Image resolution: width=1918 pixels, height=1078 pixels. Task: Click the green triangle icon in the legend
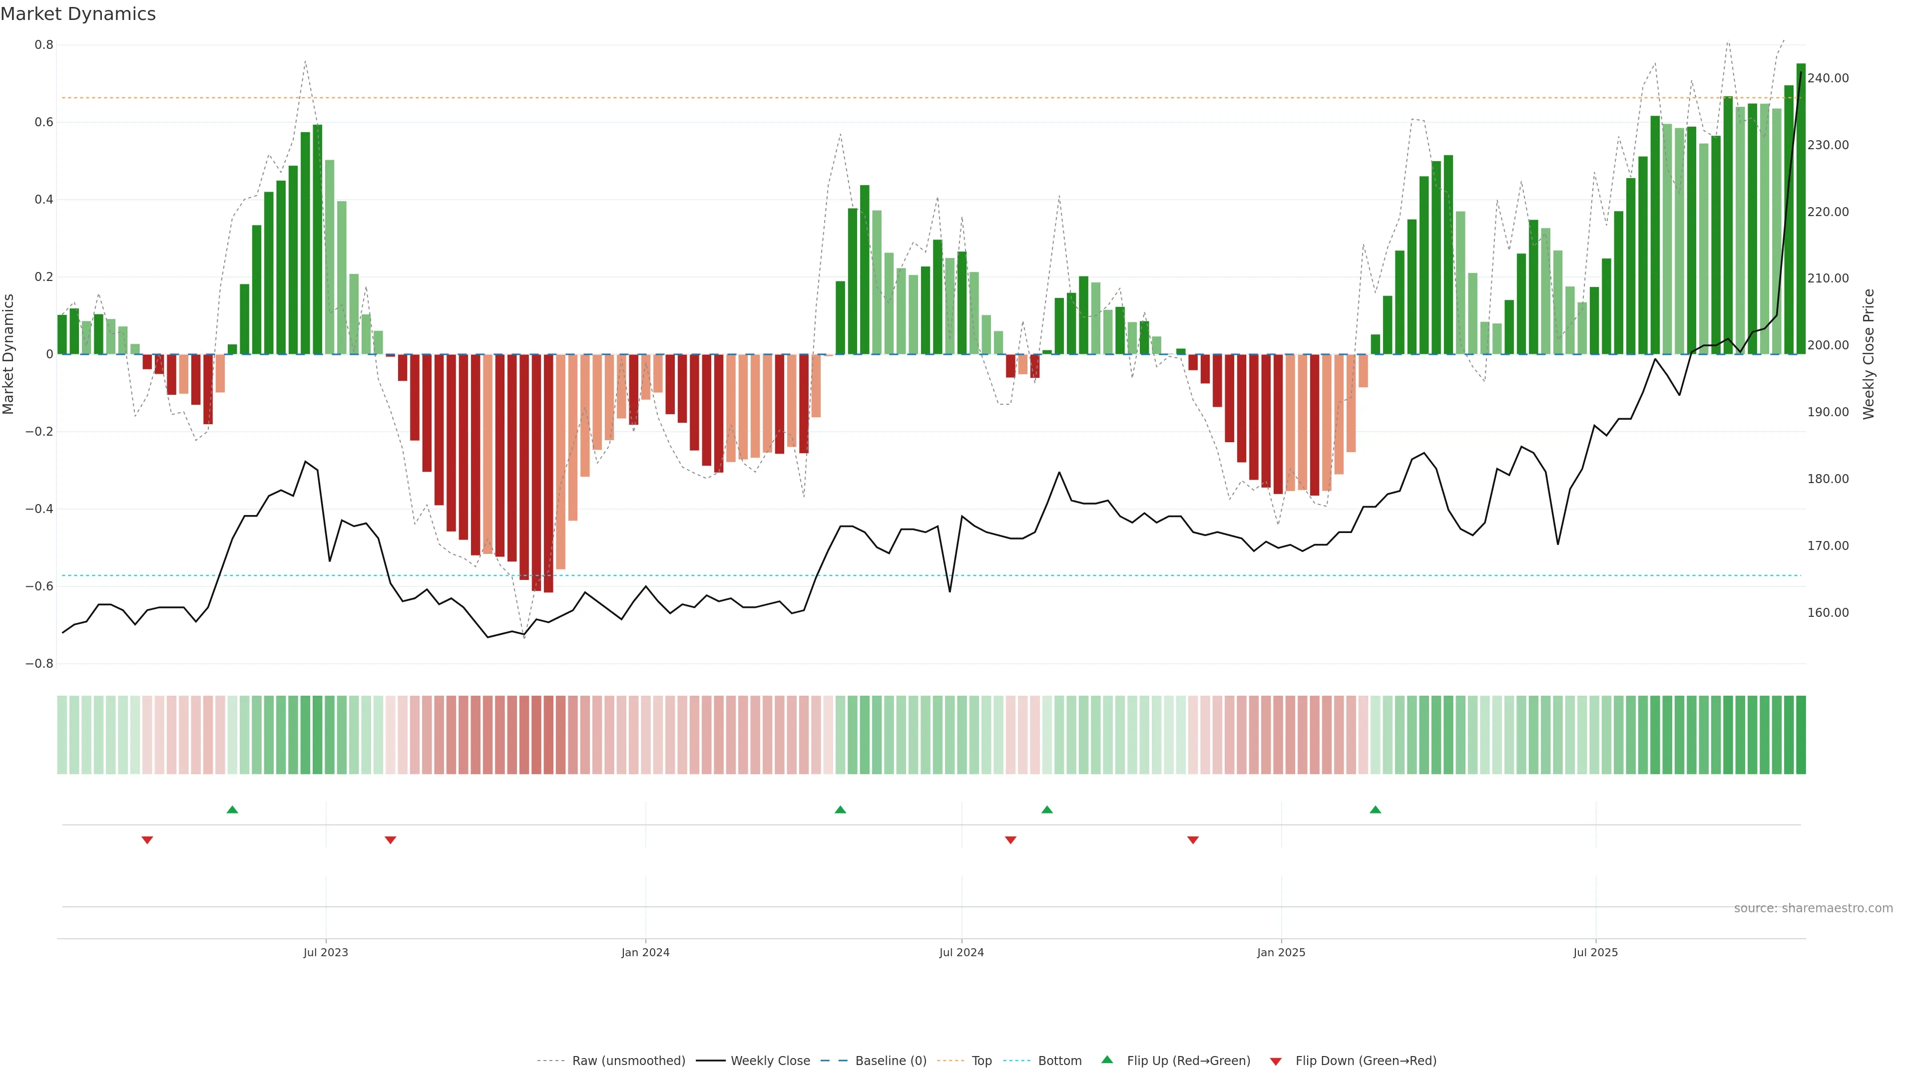[1107, 1060]
